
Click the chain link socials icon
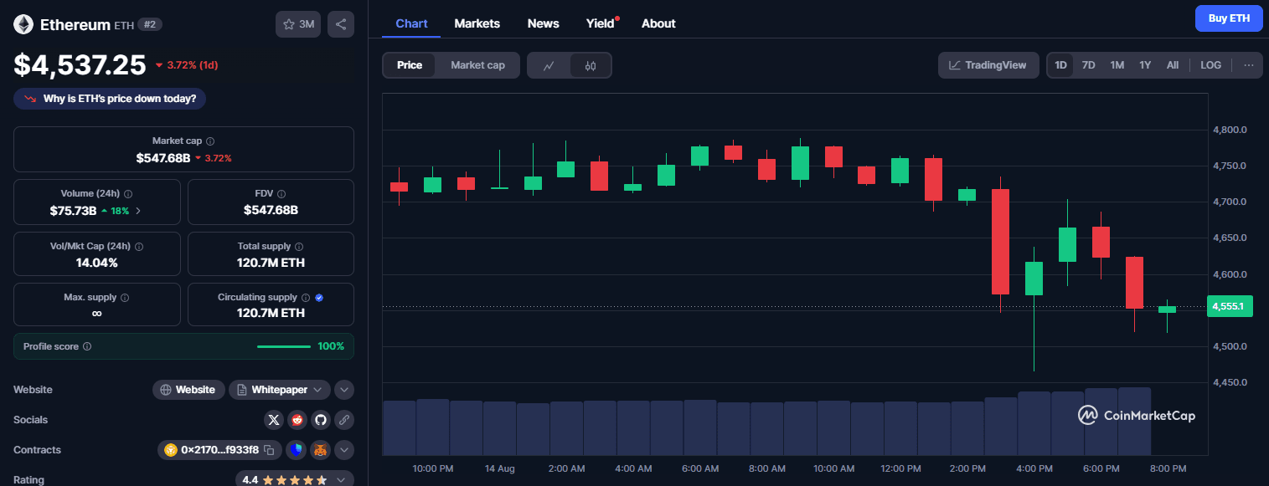pos(344,420)
